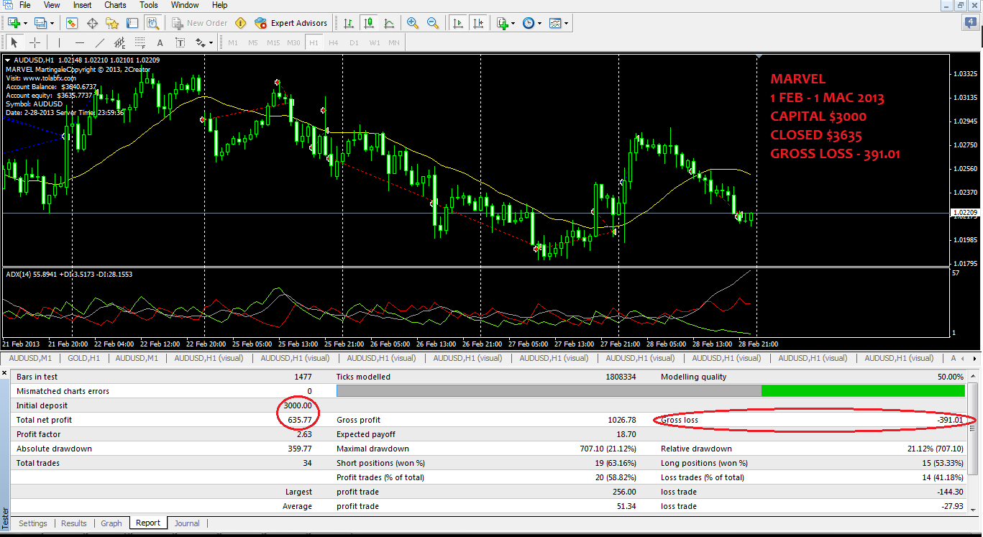
Task: Open the Help menu
Action: [220, 5]
